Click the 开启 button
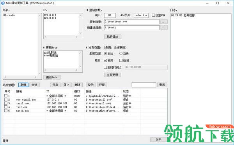 [x=55, y=85]
